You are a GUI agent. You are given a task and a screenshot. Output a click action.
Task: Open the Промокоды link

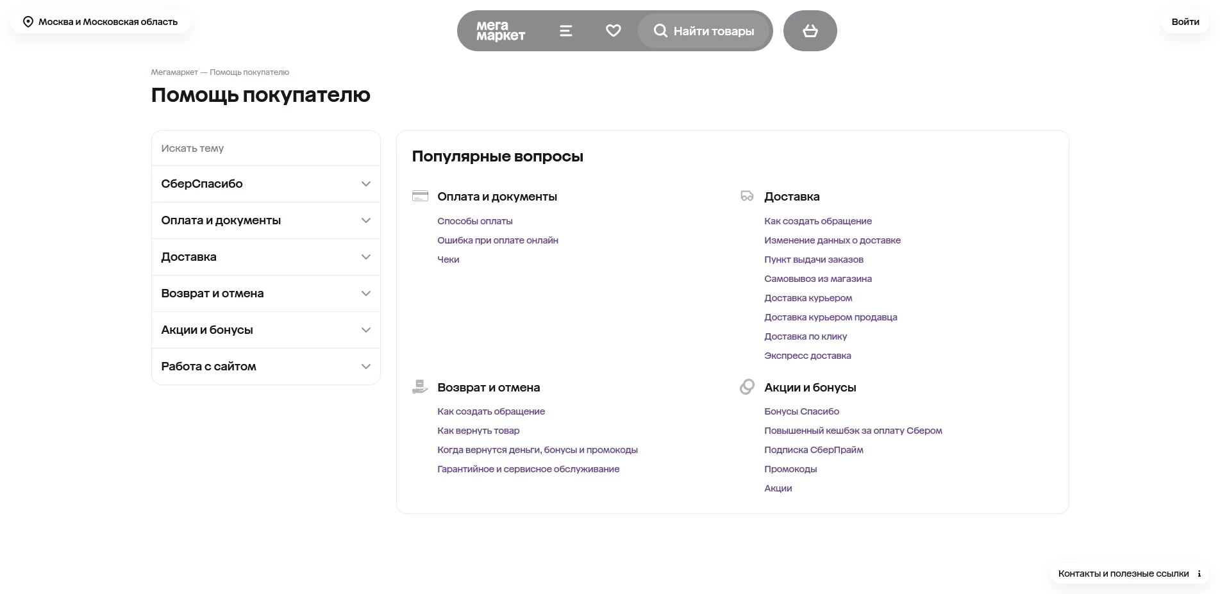[790, 468]
